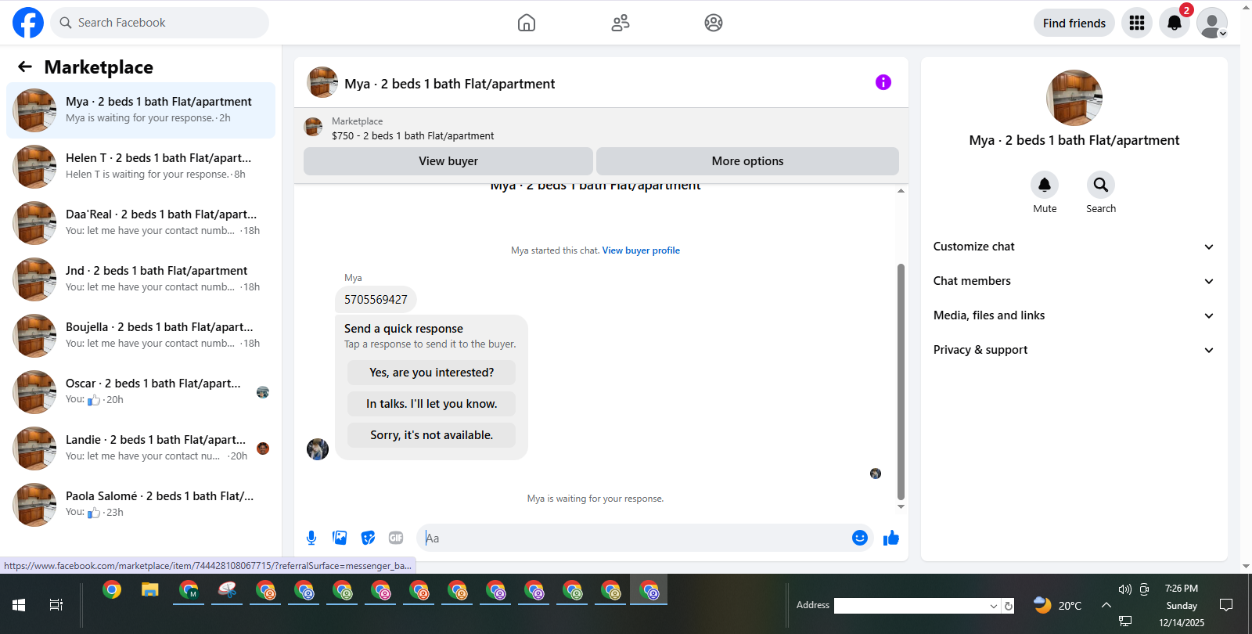Open the Paola Salomé conversation
Image resolution: width=1252 pixels, height=634 pixels.
141,505
